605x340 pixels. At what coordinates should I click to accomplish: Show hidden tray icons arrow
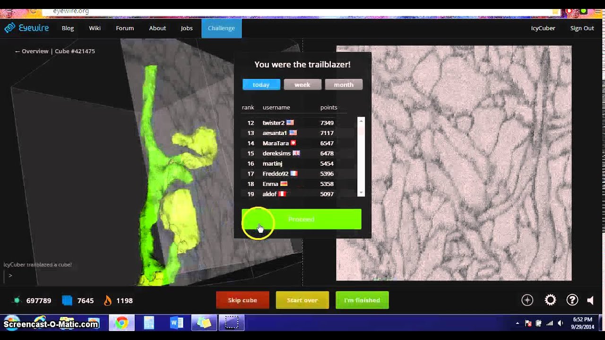[518, 323]
